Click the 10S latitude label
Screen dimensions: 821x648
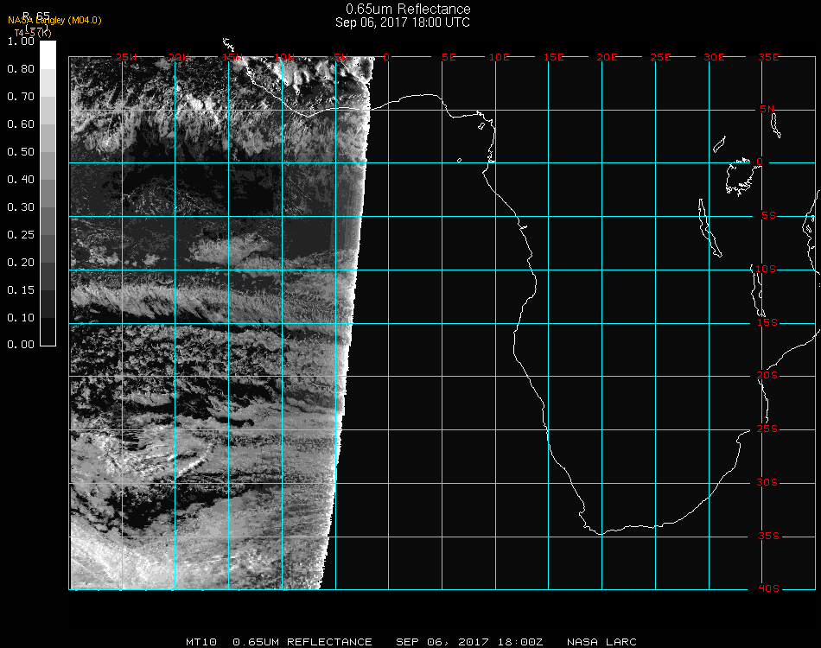[766, 269]
